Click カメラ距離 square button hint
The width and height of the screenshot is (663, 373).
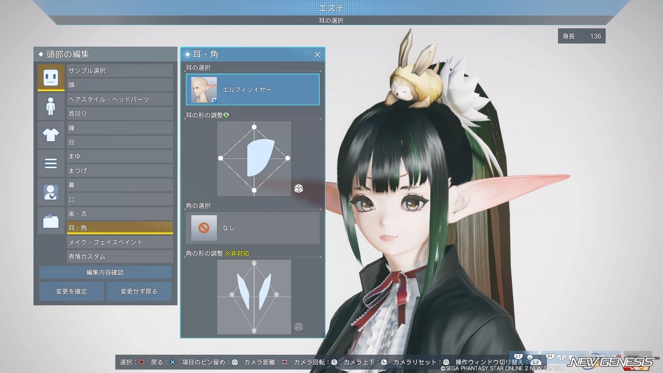(285, 362)
